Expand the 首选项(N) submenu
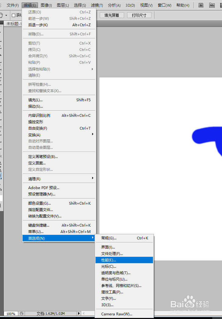The height and width of the screenshot is (319, 222). pyautogui.click(x=59, y=238)
